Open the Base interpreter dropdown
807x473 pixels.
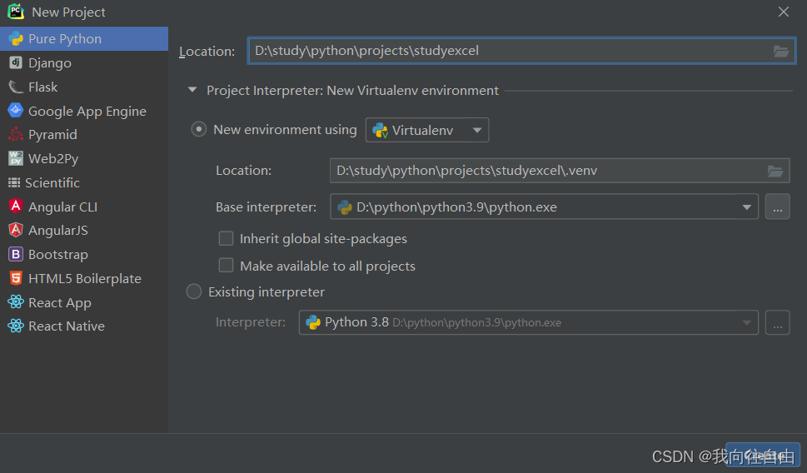click(746, 207)
